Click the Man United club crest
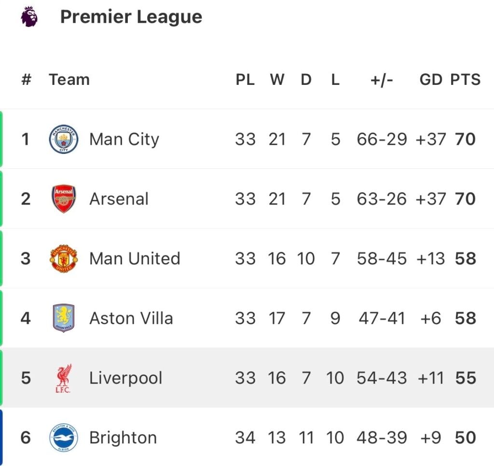Viewport: 494px width, 466px height. point(64,259)
